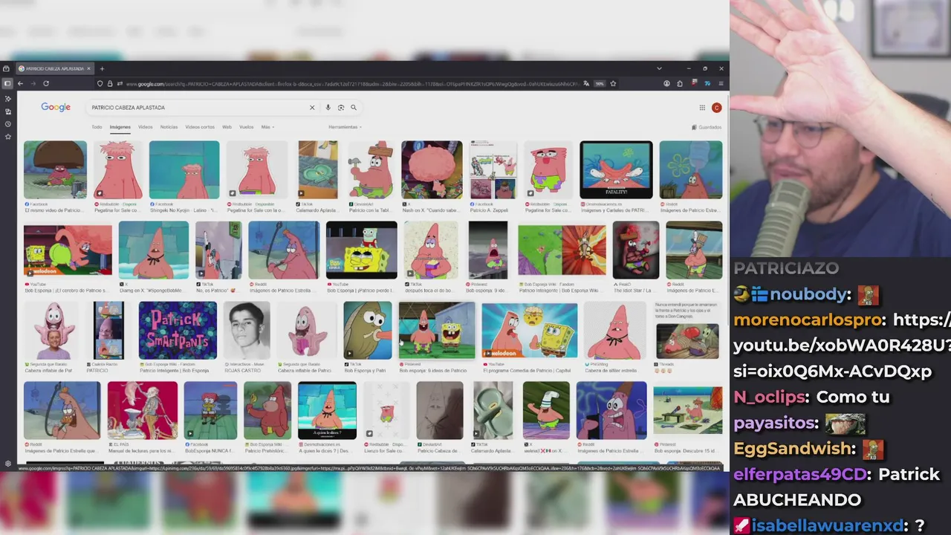The image size is (951, 535).
Task: Open the extensions icon in toolbar
Action: (x=680, y=84)
